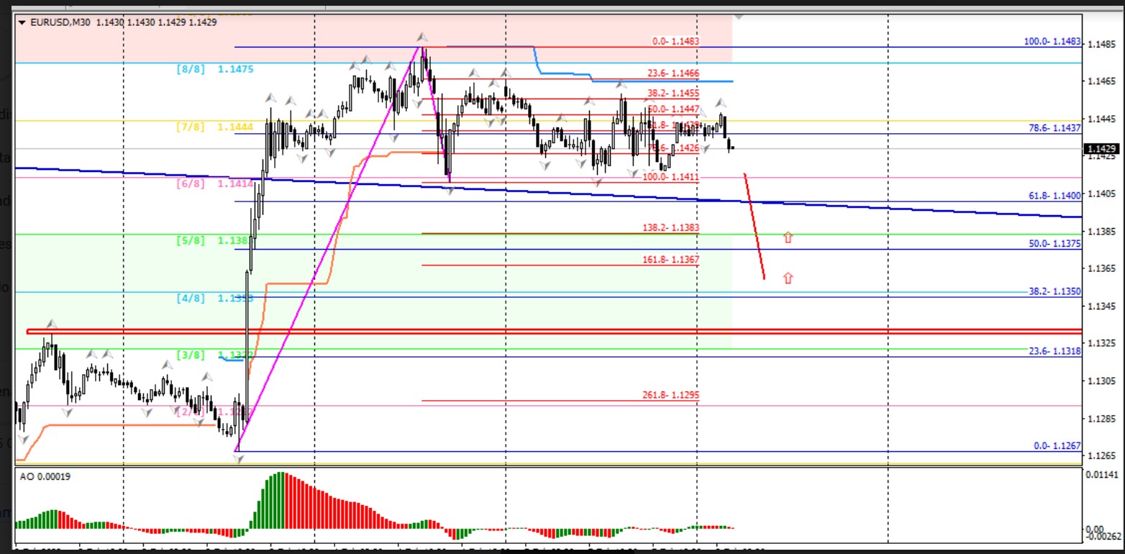Click down fractal below the 1.1411 swing low
Image resolution: width=1125 pixels, height=554 pixels.
[x=450, y=190]
